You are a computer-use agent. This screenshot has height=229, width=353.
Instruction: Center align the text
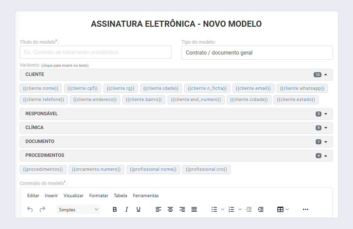point(170,209)
